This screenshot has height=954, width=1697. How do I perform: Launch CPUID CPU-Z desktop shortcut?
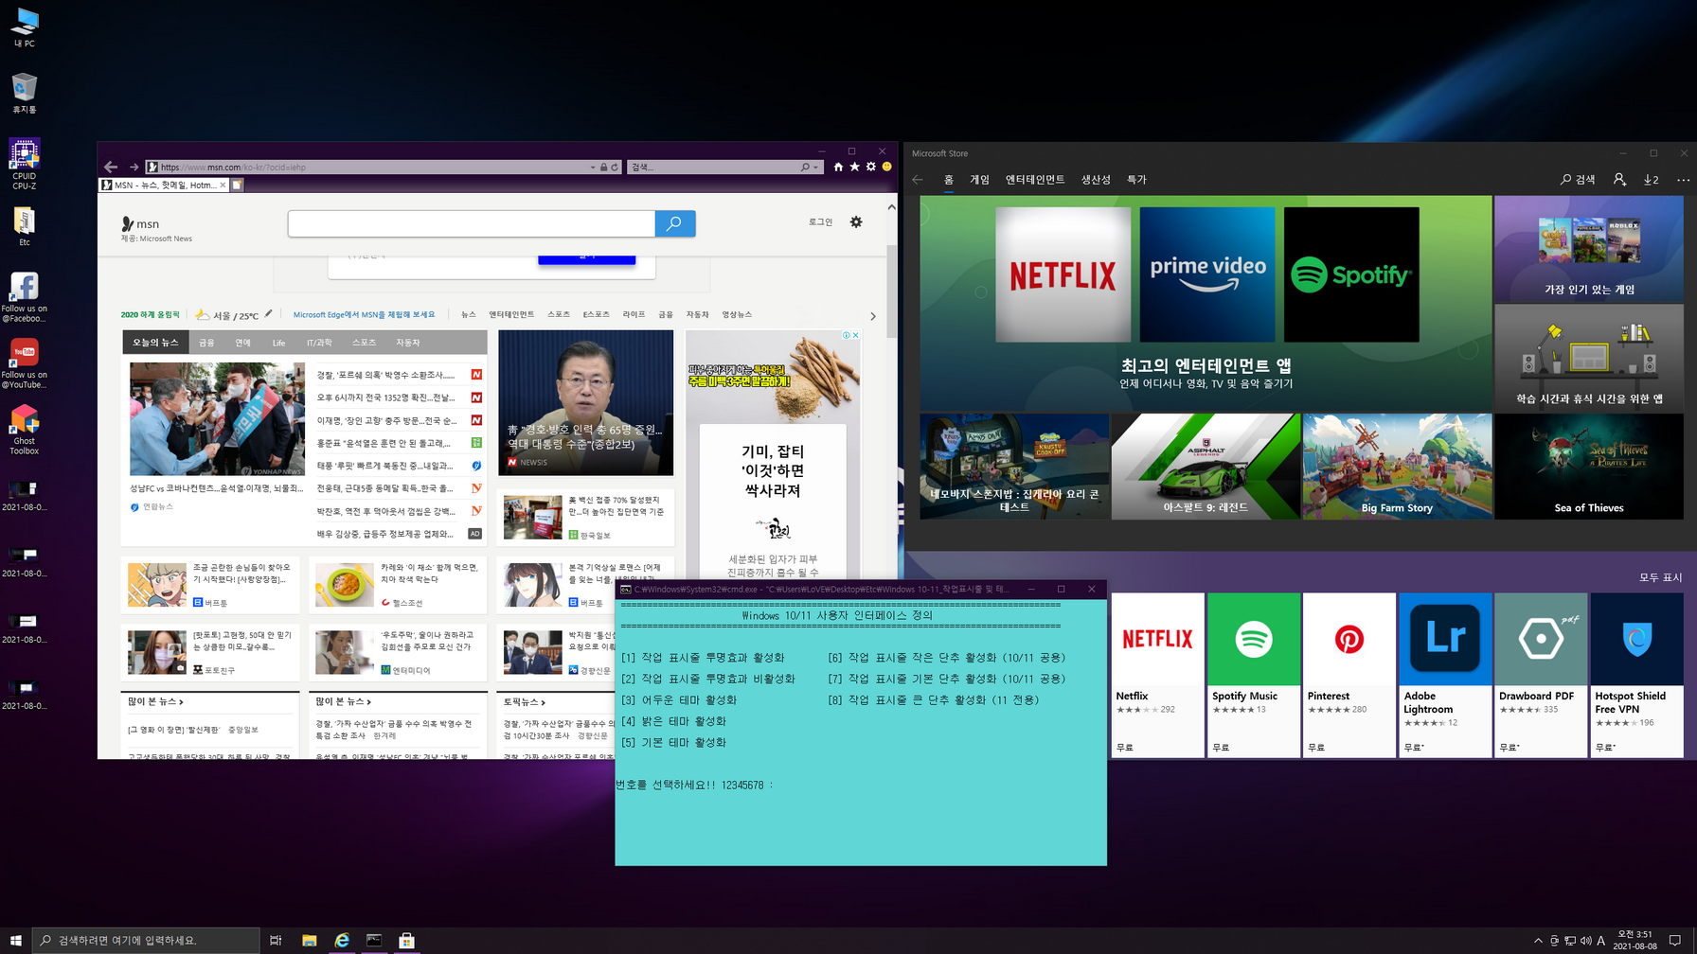[25, 165]
